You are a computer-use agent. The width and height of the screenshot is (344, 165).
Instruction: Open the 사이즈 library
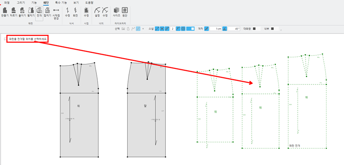116,12
